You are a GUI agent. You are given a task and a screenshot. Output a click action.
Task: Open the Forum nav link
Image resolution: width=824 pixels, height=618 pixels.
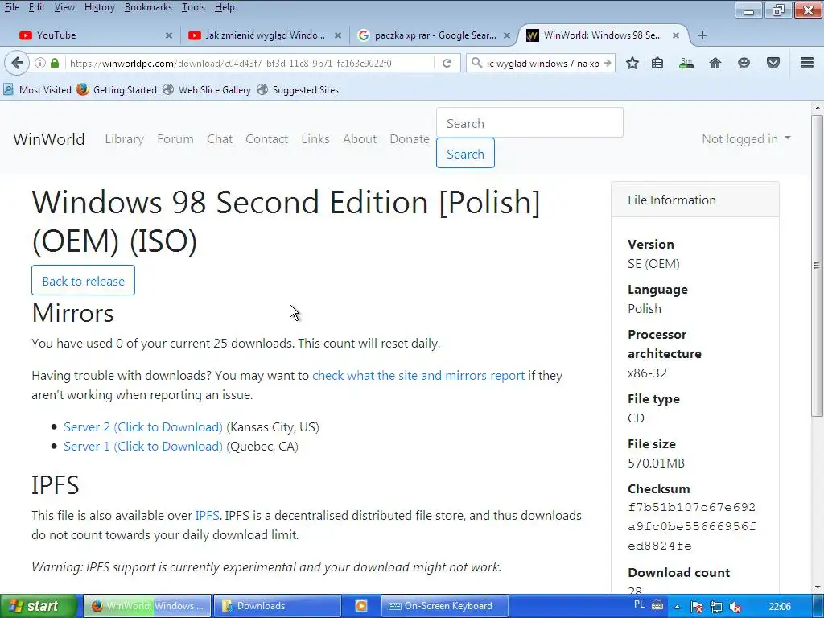[175, 139]
